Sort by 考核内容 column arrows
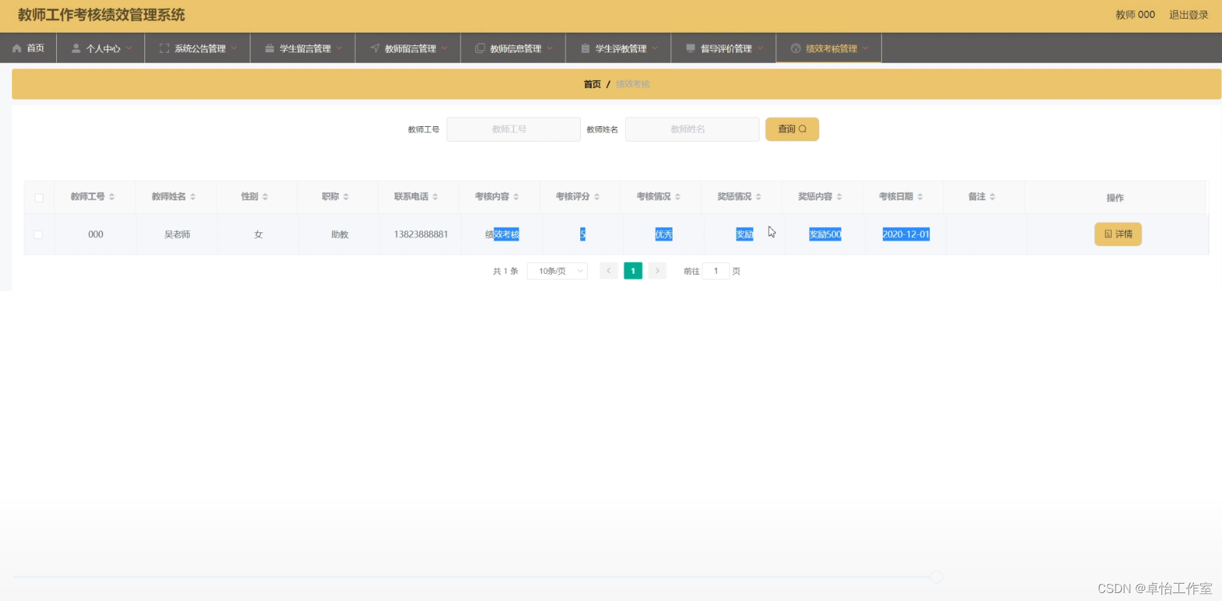The image size is (1222, 601). [x=516, y=196]
